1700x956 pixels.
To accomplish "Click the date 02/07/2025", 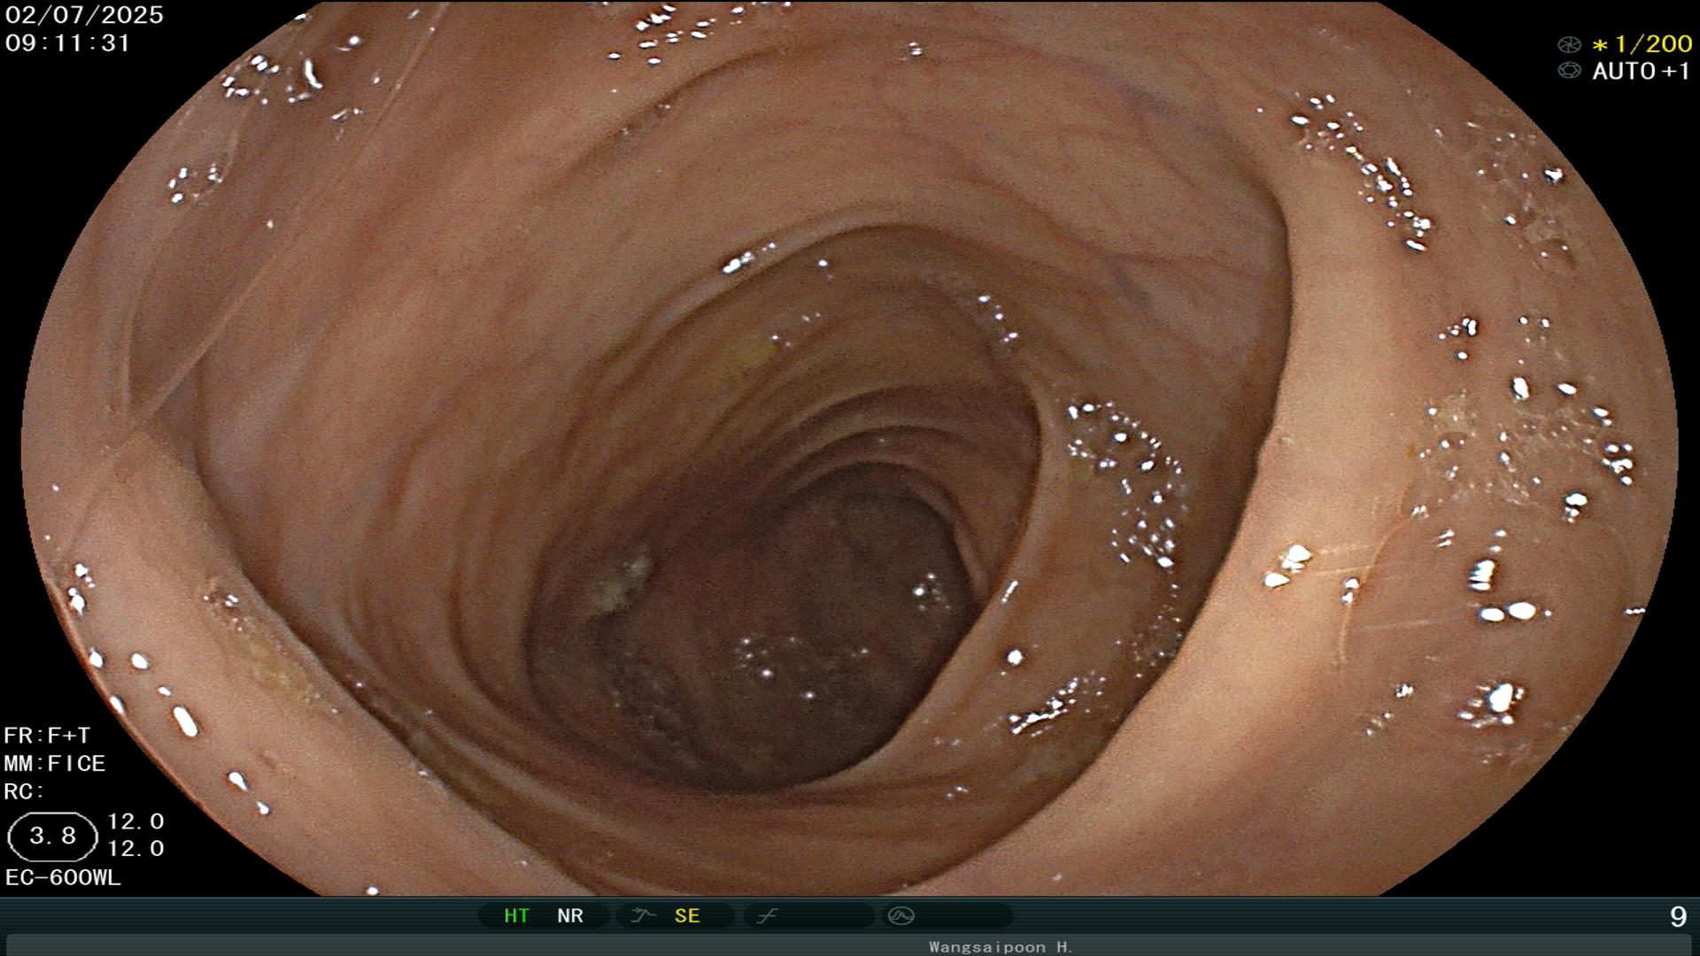I will pyautogui.click(x=84, y=15).
